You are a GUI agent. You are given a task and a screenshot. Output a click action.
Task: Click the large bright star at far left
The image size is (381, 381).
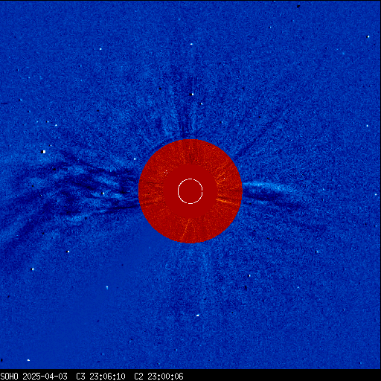click(x=44, y=152)
